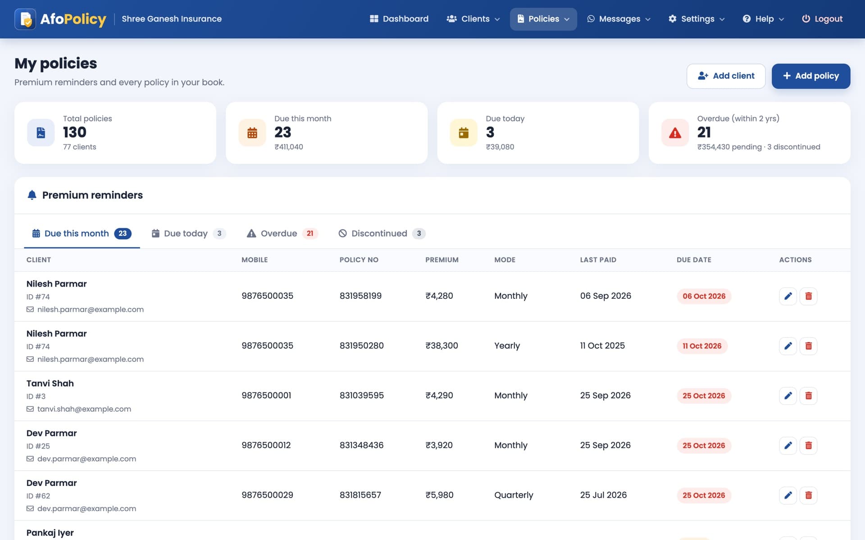
Task: Click the Overdue warning triangle card icon
Action: (675, 133)
